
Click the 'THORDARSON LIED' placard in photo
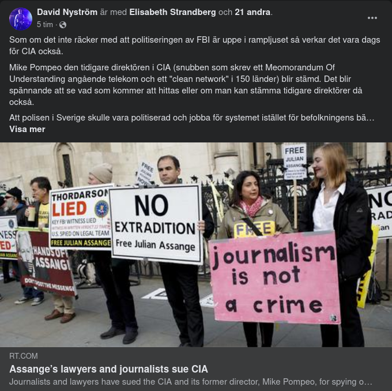pos(80,217)
